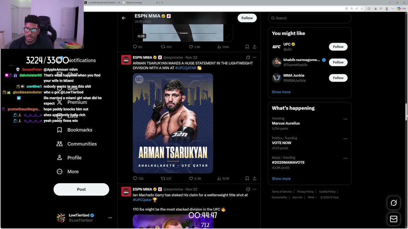Follow the UFC account
408x229 pixels.
(x=338, y=47)
